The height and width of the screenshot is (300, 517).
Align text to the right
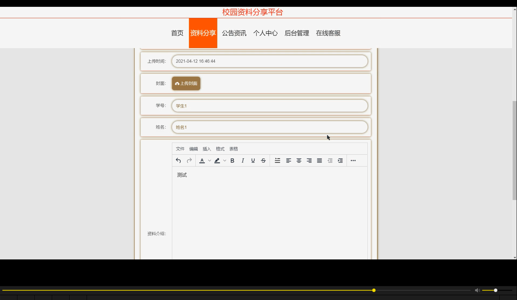point(309,160)
